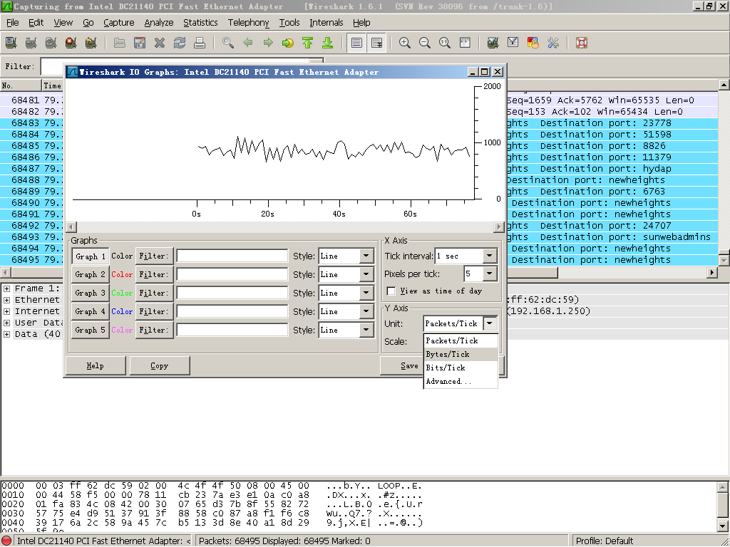Go to specific packet number icon
Image resolution: width=730 pixels, height=547 pixels.
pyautogui.click(x=288, y=43)
